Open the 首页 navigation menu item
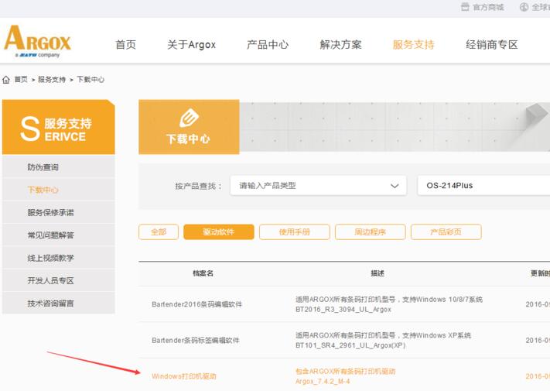 [x=125, y=45]
